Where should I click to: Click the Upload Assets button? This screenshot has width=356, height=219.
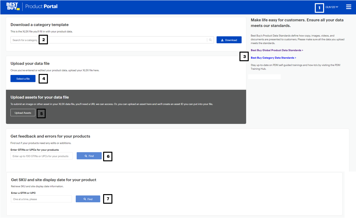pos(23,113)
